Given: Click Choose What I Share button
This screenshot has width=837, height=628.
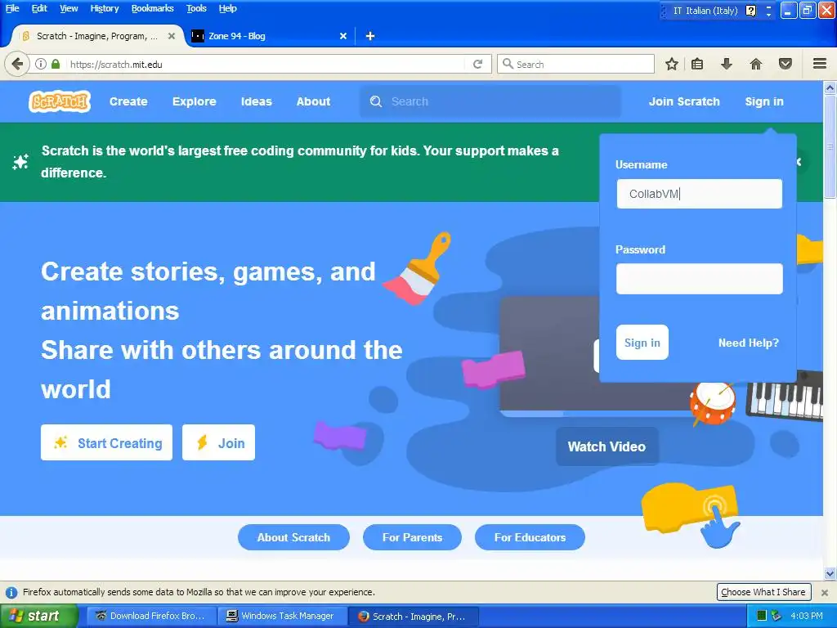Looking at the screenshot, I should coord(763,592).
